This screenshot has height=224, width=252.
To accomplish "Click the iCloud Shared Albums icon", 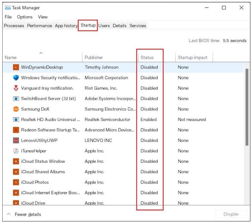I will click(x=16, y=172).
